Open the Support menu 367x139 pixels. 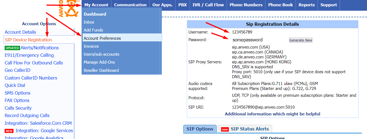point(329,5)
